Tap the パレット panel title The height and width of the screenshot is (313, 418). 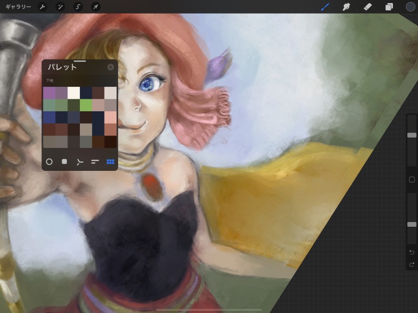62,67
